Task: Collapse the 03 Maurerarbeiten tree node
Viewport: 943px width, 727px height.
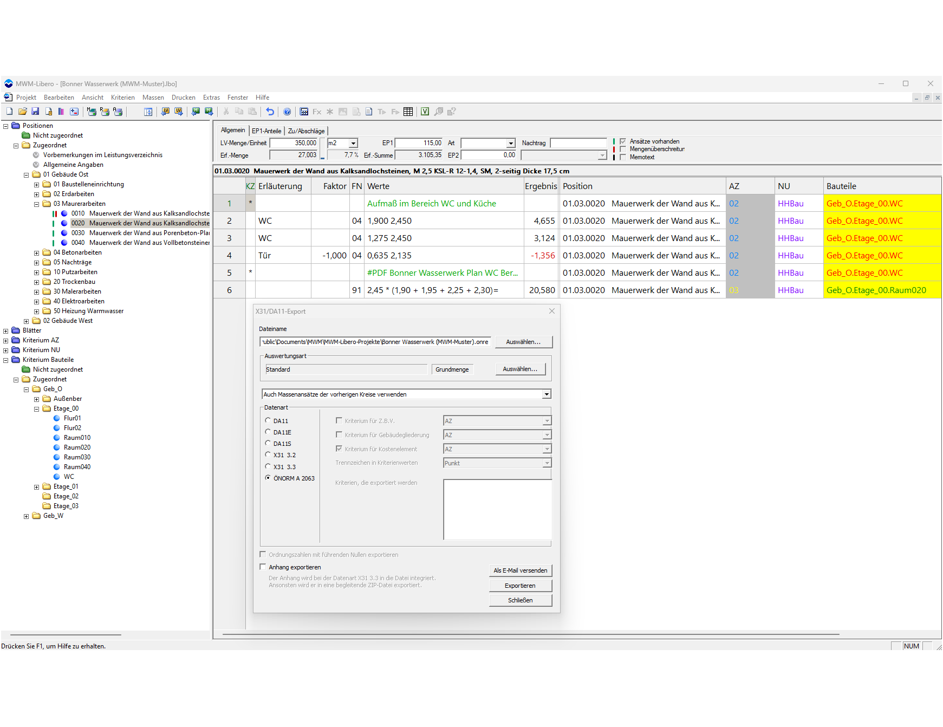Action: (x=36, y=204)
